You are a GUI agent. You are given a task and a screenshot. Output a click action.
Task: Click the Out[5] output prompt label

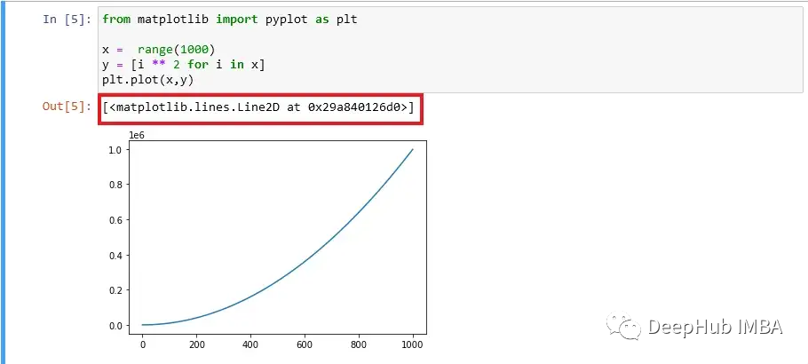click(x=67, y=107)
